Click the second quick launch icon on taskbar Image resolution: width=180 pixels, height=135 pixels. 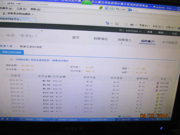(x=8, y=119)
